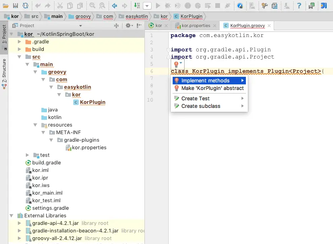Viewport: 333px width, 244px height.
Task: Select Create Test in popup menu
Action: point(209,98)
